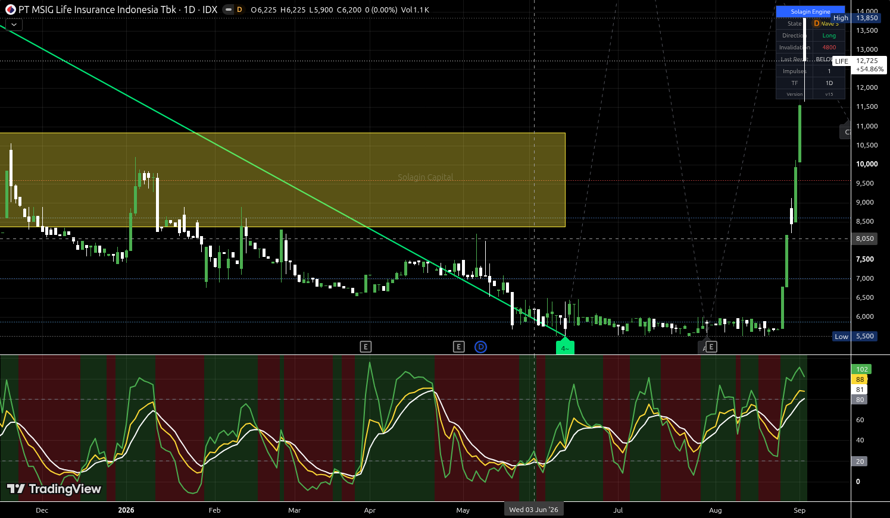Image resolution: width=890 pixels, height=518 pixels.
Task: Click the Vol 1.1K reading in header
Action: tap(415, 10)
